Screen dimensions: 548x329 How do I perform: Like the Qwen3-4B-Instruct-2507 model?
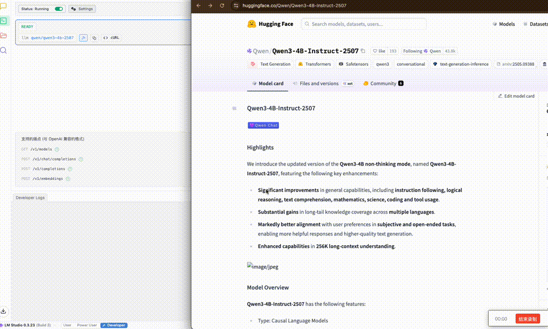pos(379,51)
